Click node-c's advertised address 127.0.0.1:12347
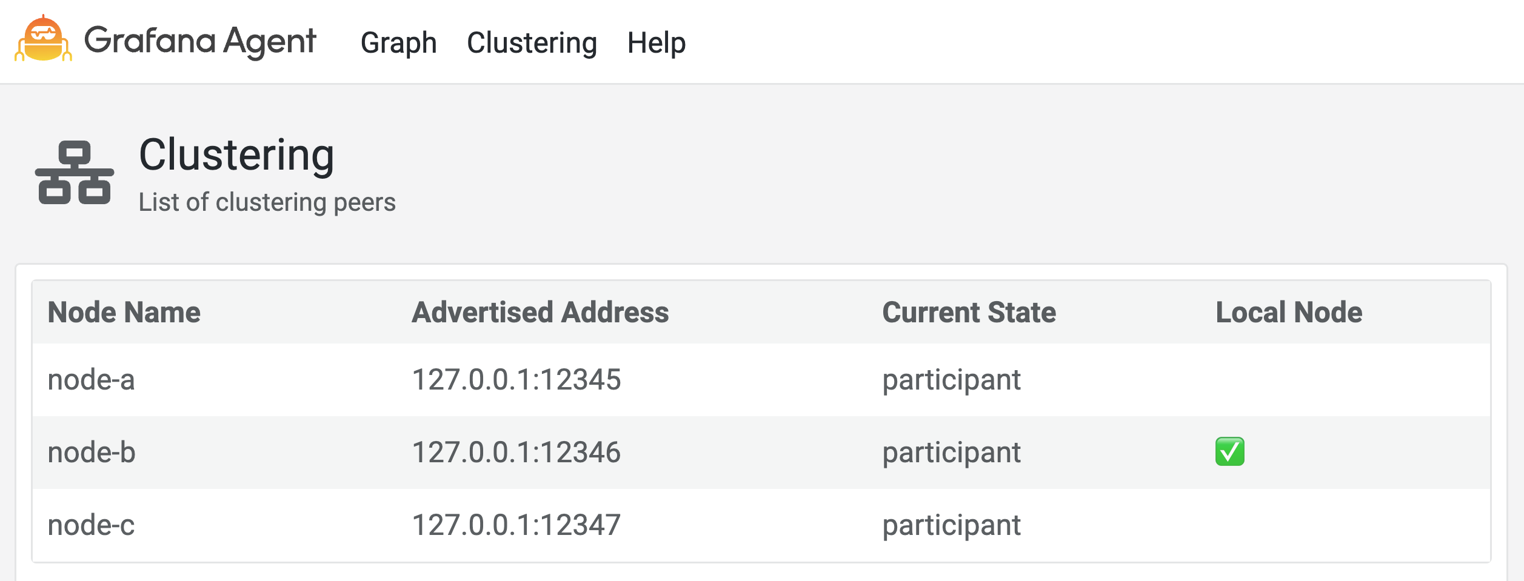 click(x=516, y=525)
